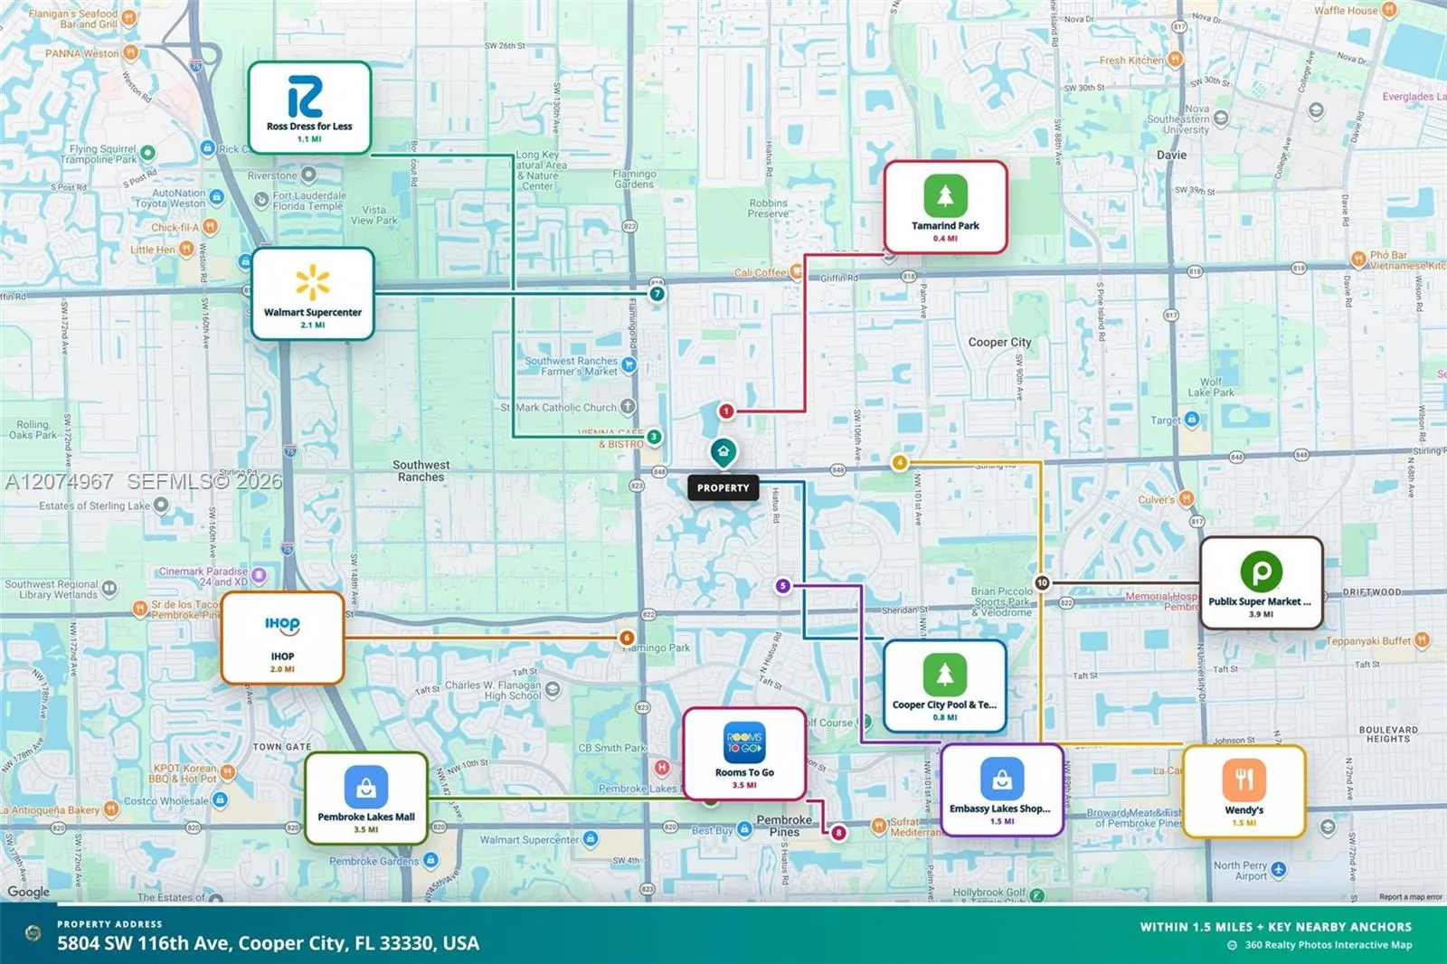1447x964 pixels.
Task: Click the Cinemark Paradise 24 pin
Action: pos(260,575)
